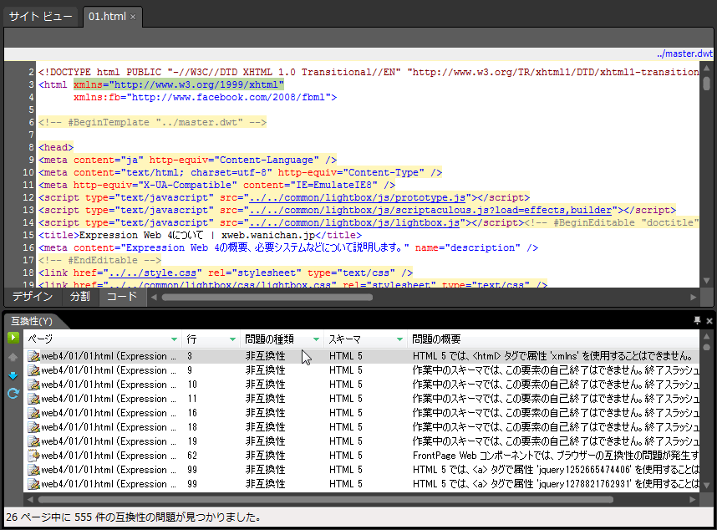
Task: Close the 01.html tab
Action: [x=133, y=17]
